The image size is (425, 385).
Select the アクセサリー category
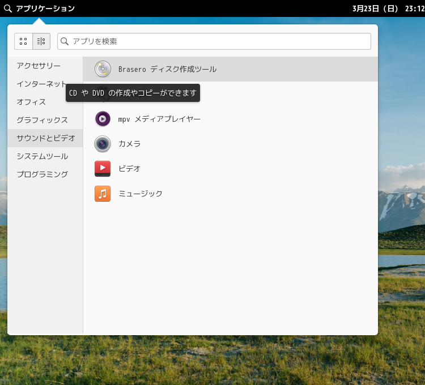(x=45, y=66)
